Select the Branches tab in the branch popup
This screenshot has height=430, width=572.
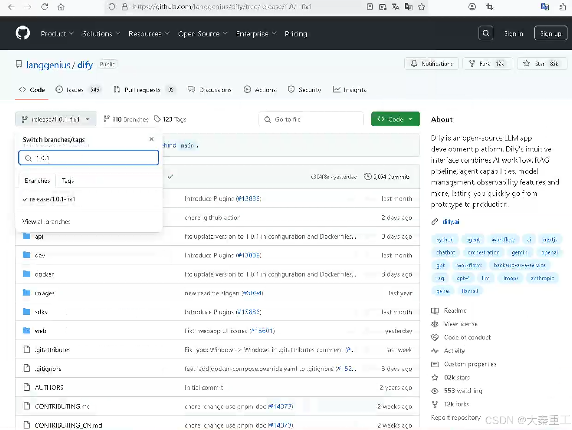(x=37, y=181)
